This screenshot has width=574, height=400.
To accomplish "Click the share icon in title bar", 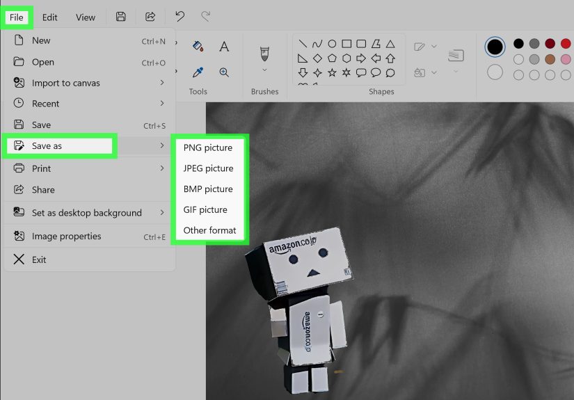I will click(x=150, y=17).
